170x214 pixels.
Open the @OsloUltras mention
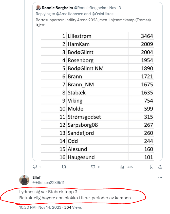103,14
